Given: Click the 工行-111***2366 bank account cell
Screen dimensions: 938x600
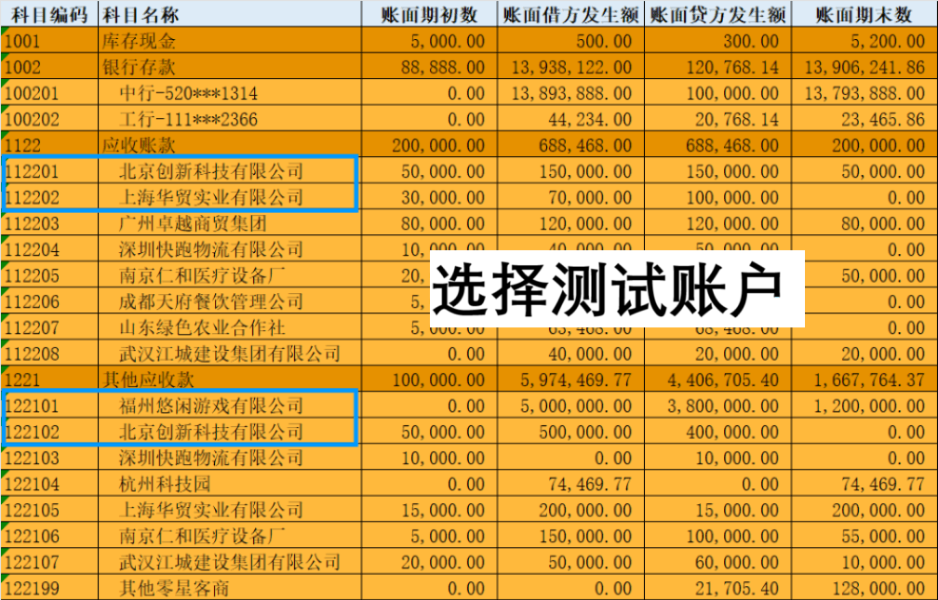Looking at the screenshot, I should point(231,119).
